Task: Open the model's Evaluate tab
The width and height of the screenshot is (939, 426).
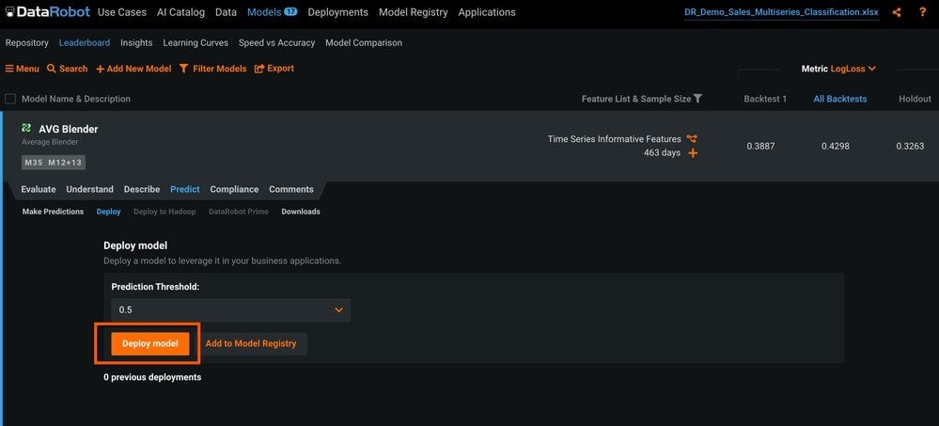Action: click(x=39, y=189)
